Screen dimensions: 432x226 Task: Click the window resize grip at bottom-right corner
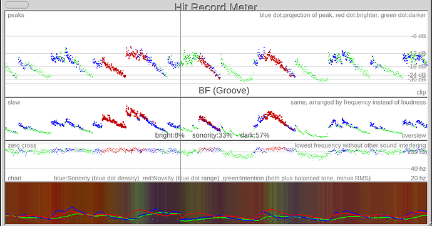[429, 223]
